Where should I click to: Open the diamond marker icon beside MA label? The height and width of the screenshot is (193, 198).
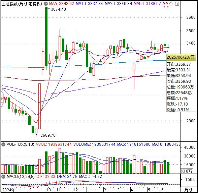pos(171,4)
